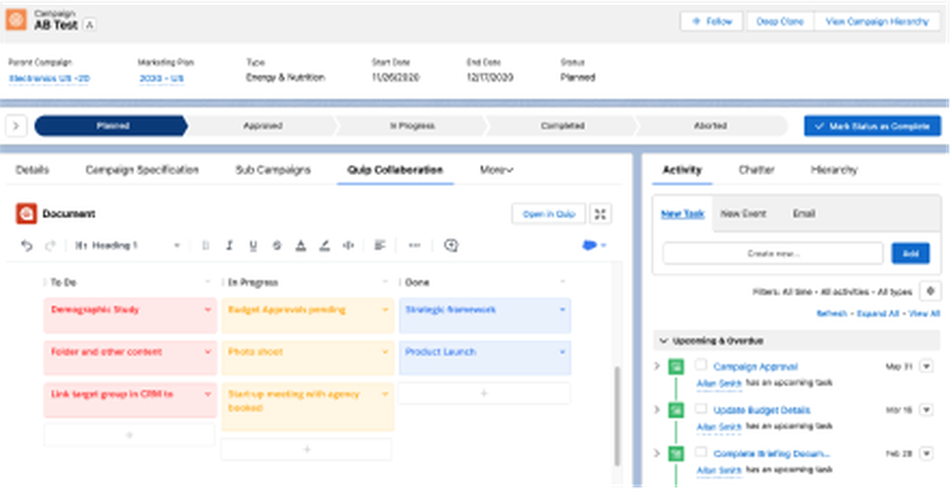The width and height of the screenshot is (951, 489).
Task: Add a comment with speech bubble icon
Action: [x=451, y=245]
